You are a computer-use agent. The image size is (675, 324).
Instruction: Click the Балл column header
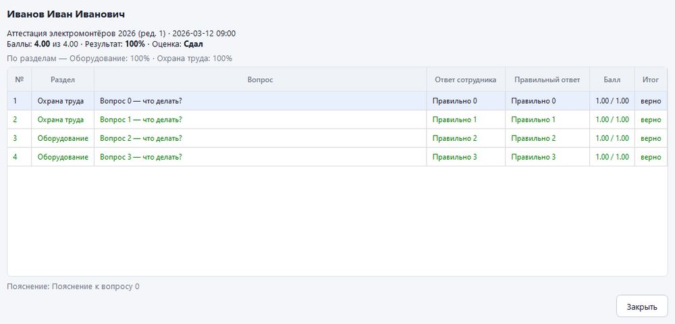point(612,79)
